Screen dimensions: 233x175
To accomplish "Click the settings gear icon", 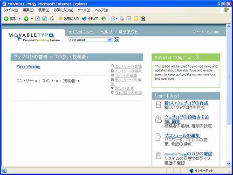I will [112, 88].
